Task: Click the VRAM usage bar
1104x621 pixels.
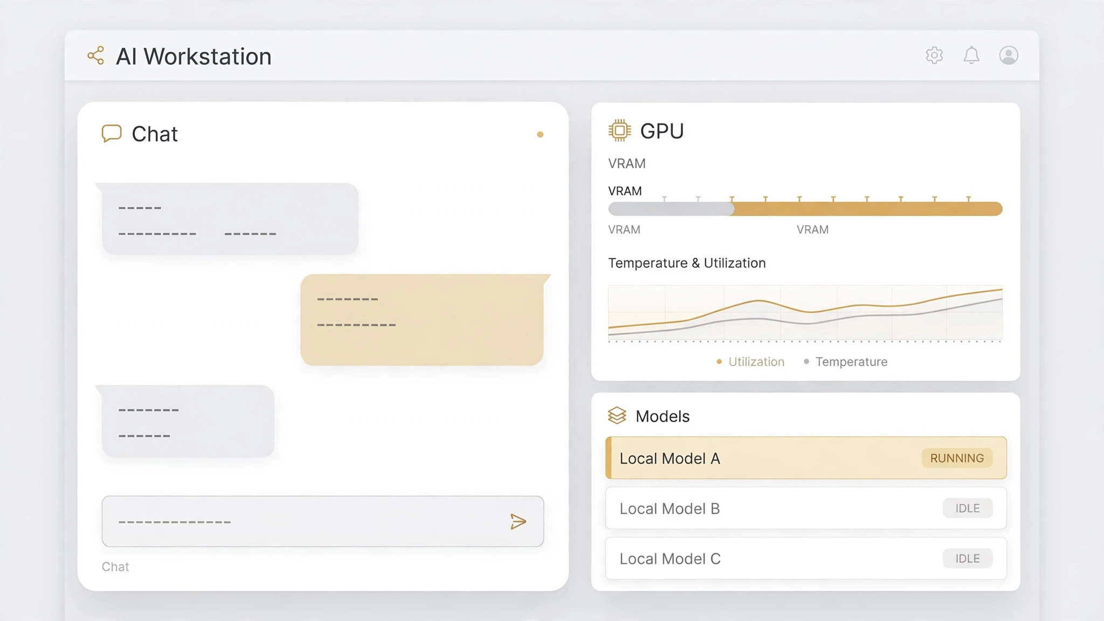Action: click(805, 209)
